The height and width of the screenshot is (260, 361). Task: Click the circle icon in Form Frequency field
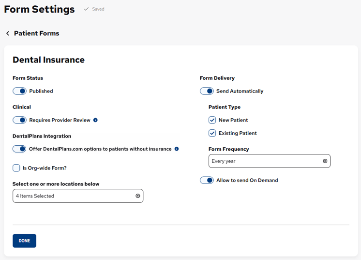click(325, 161)
